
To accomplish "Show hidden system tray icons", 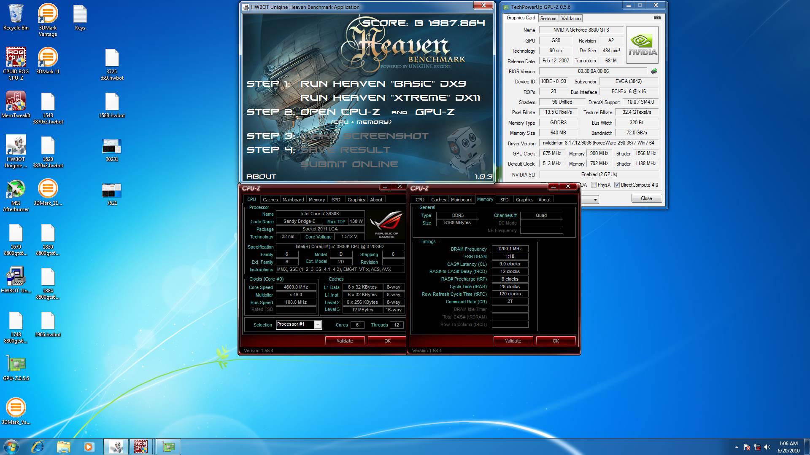I will [x=737, y=447].
